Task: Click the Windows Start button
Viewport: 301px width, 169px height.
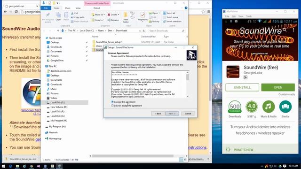Action: point(3,166)
